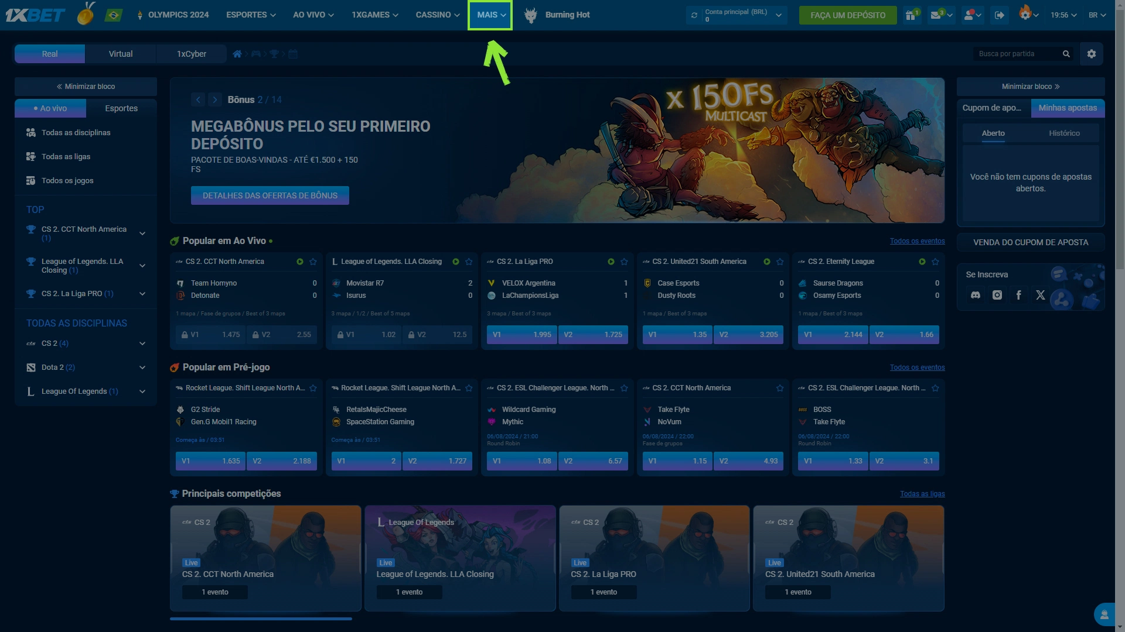Screen dimensions: 1125x632
Task: Favorite Take Flyte vs NoVum pre-match
Action: point(780,388)
